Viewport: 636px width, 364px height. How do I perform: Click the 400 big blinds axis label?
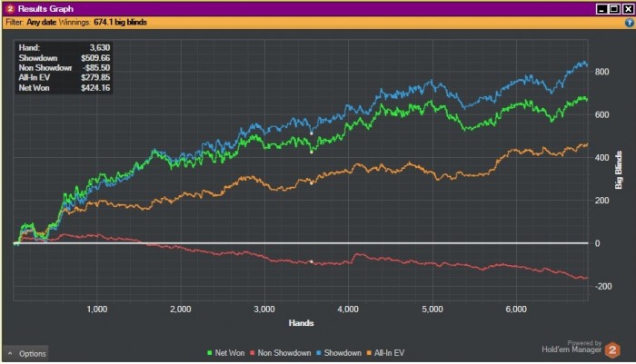coord(601,158)
